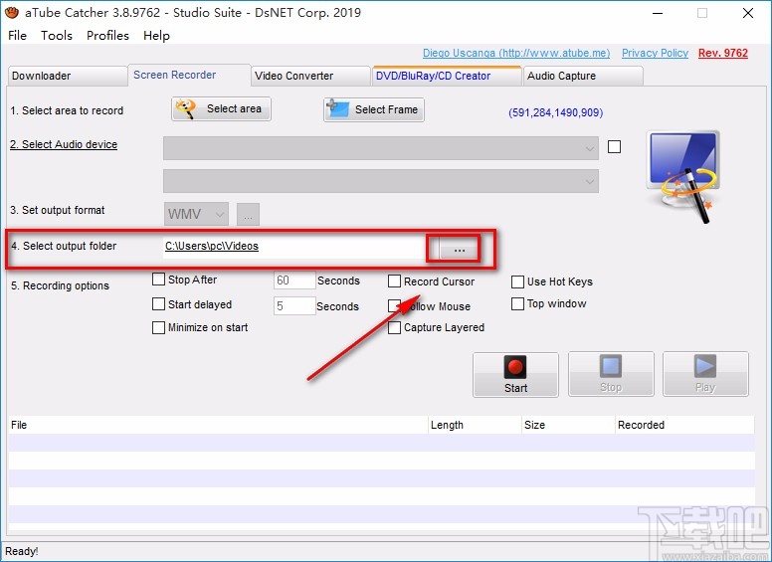Click the aTube Catcher title bar icon

point(12,13)
